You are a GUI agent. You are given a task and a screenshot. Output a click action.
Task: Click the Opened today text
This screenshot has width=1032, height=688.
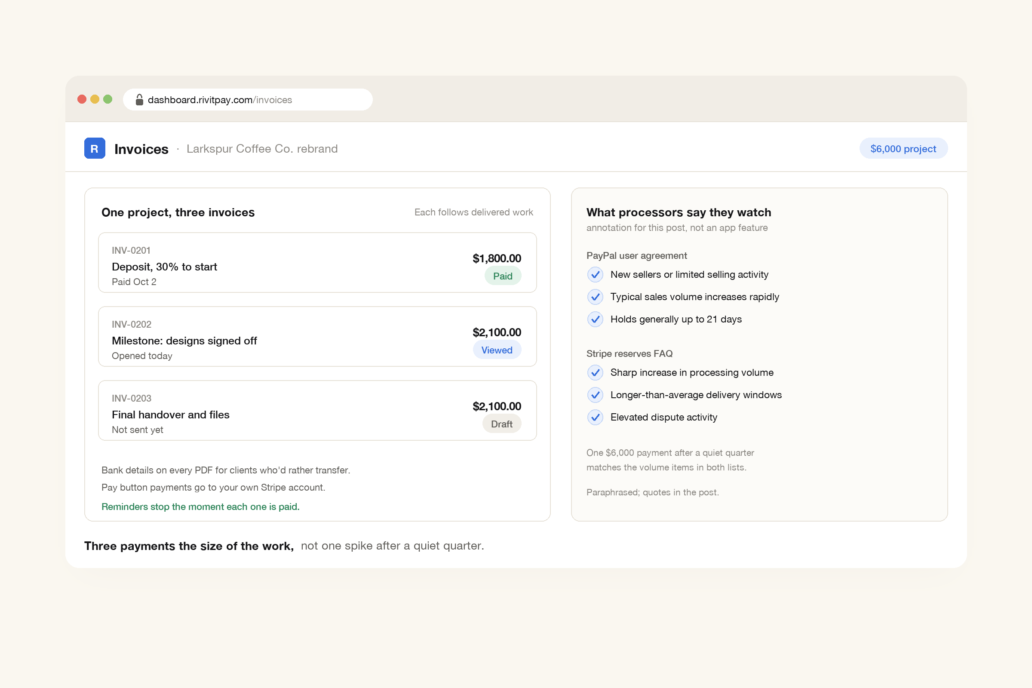142,356
